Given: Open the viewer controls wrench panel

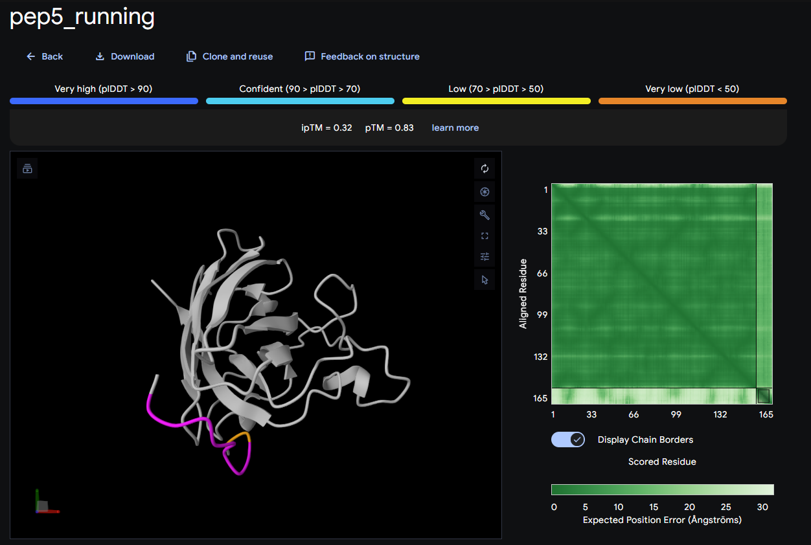Looking at the screenshot, I should (x=485, y=215).
